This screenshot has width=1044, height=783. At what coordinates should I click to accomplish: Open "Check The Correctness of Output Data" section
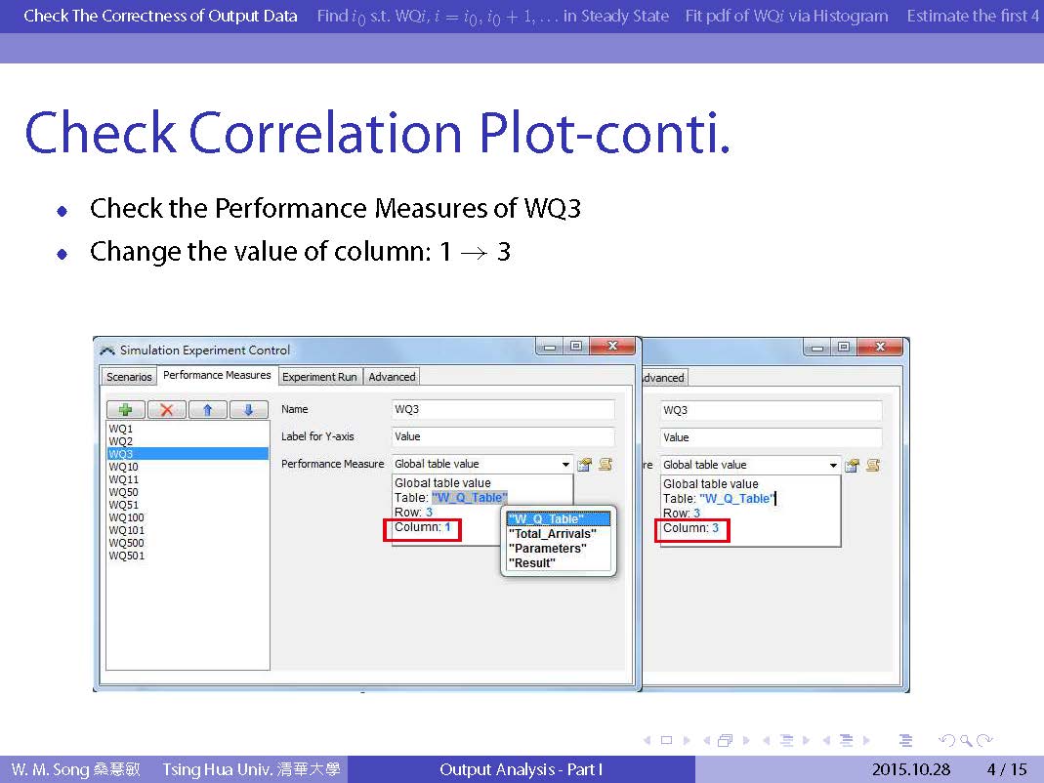click(160, 16)
